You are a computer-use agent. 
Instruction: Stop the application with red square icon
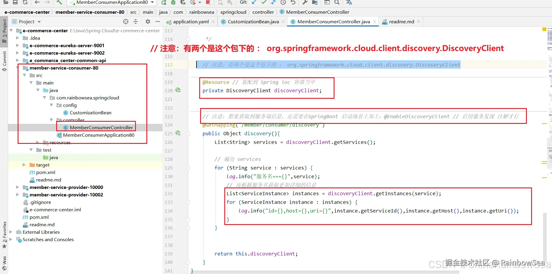click(x=208, y=2)
